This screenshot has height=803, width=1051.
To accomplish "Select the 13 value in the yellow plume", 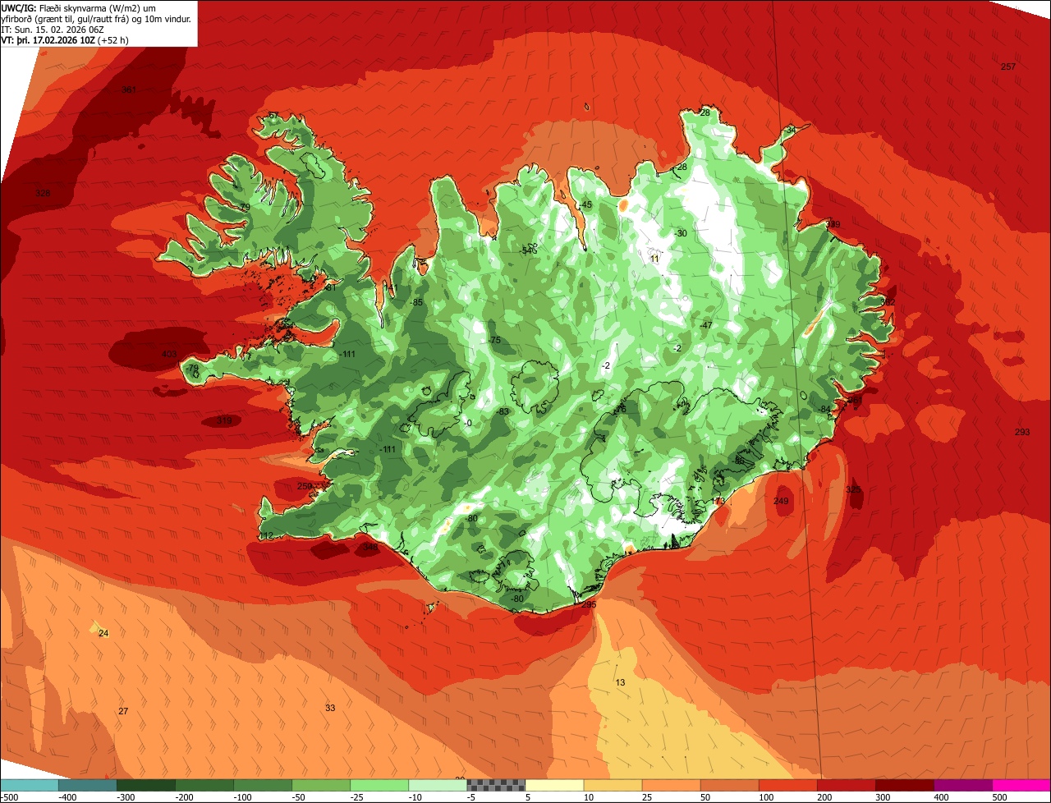I will coord(620,683).
